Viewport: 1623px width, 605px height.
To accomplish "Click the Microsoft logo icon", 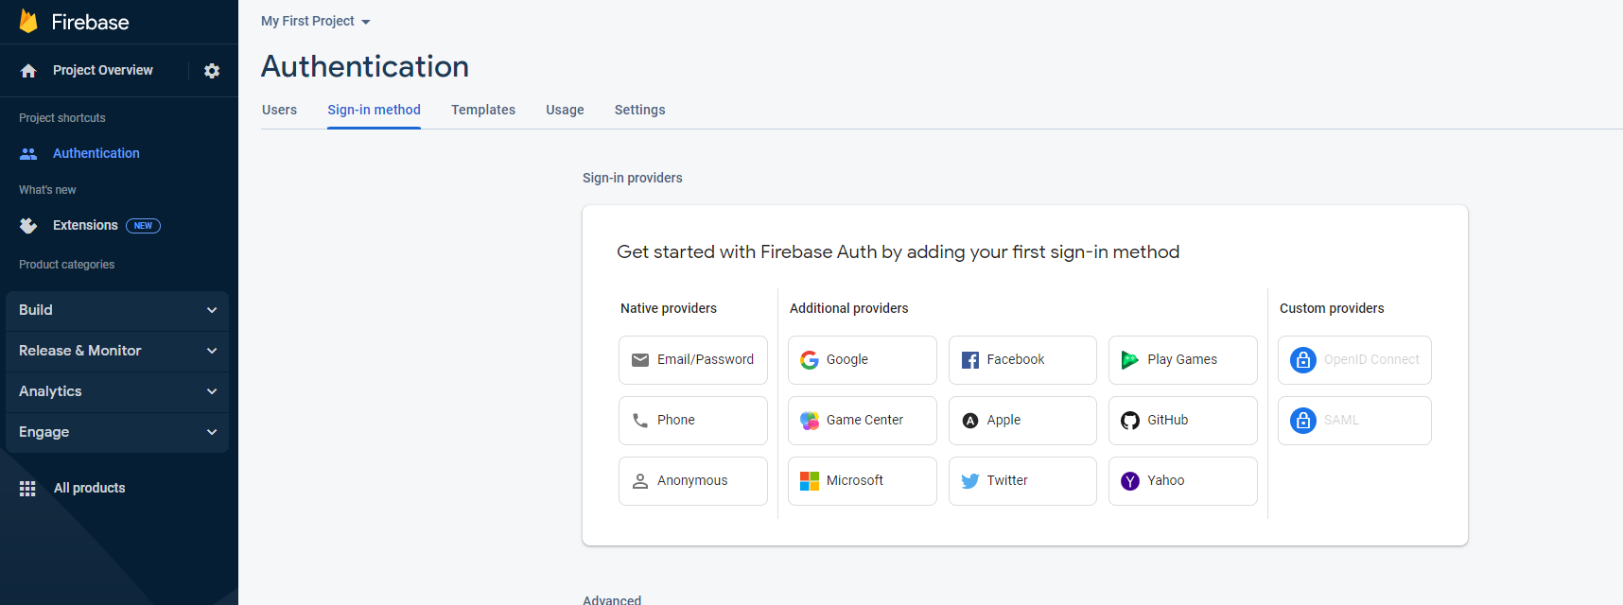I will (x=810, y=481).
